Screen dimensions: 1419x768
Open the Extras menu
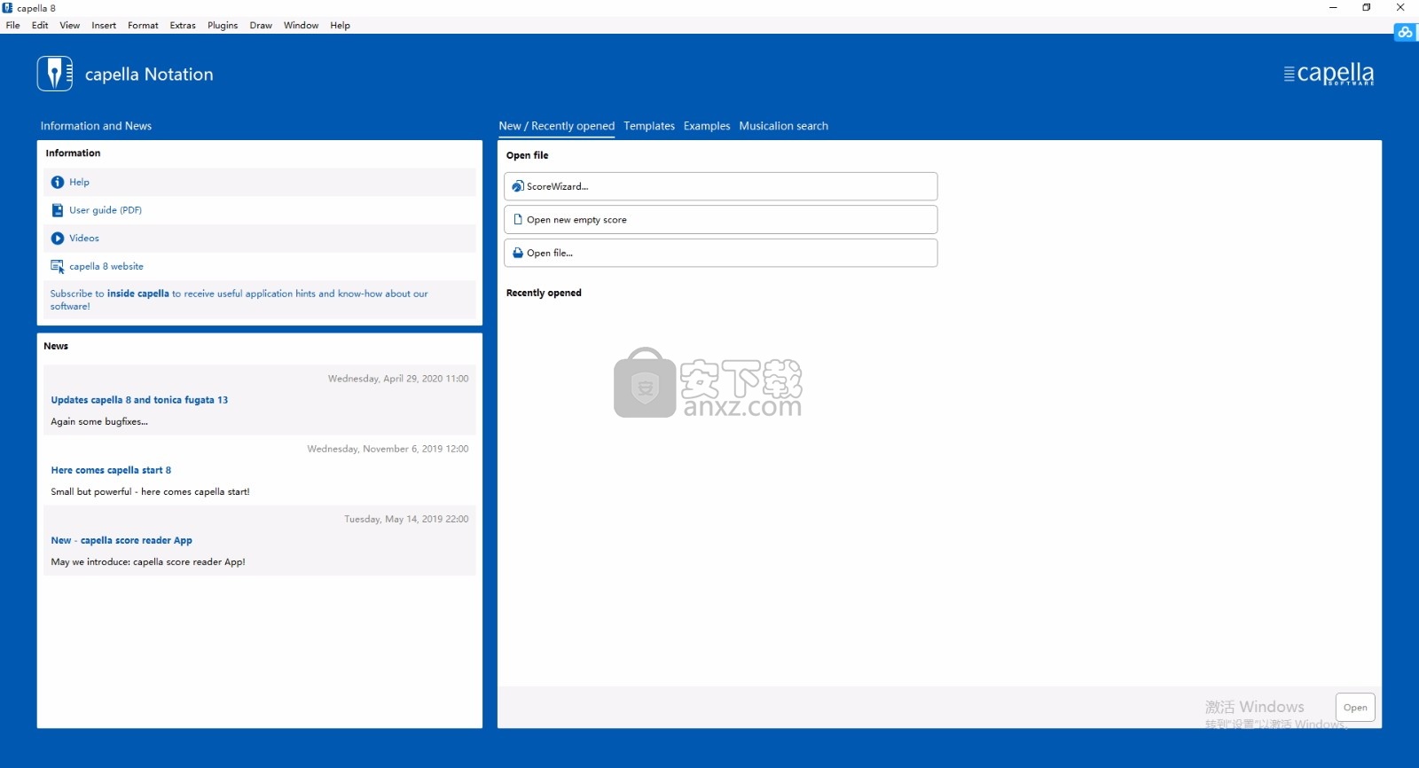coord(183,25)
